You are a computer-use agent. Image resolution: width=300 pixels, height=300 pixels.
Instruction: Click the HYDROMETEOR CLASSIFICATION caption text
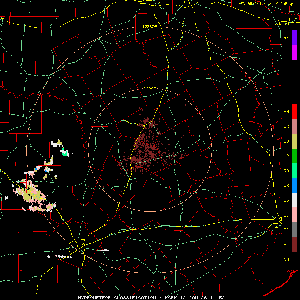[x=117, y=298]
